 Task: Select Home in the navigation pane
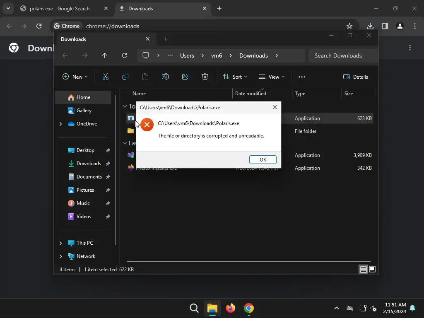pyautogui.click(x=83, y=97)
